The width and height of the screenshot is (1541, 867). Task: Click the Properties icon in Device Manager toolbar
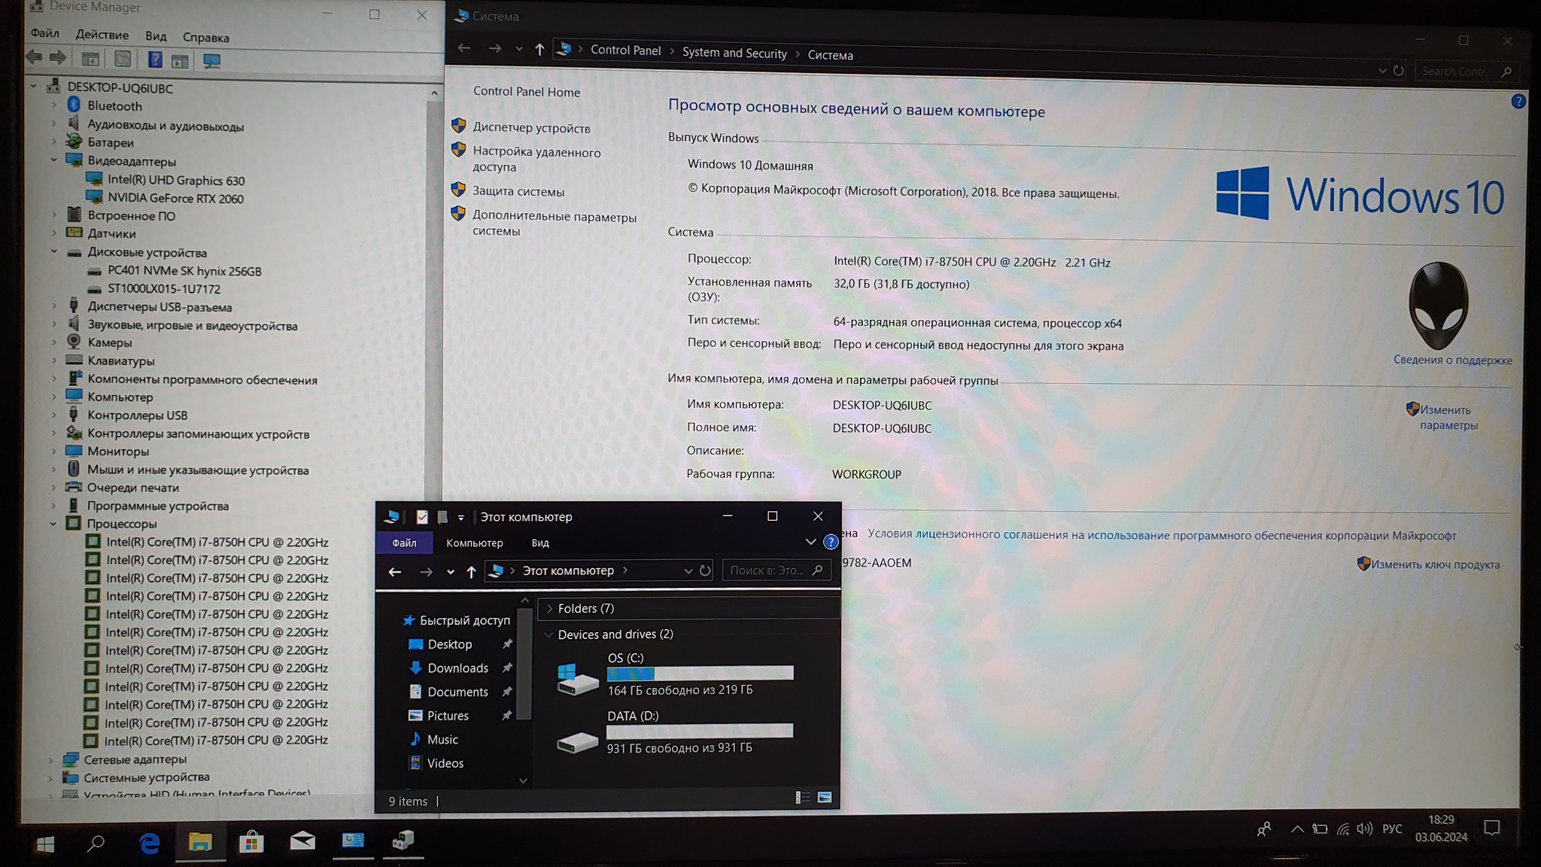coord(123,59)
